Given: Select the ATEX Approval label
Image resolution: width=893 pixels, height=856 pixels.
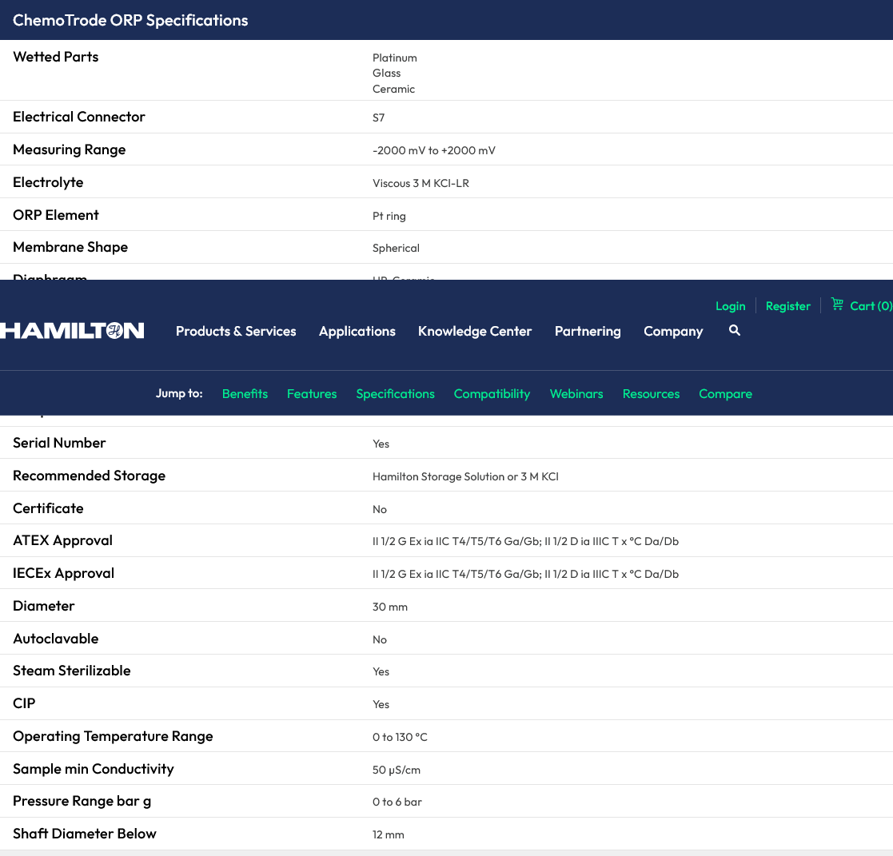Looking at the screenshot, I should point(62,540).
